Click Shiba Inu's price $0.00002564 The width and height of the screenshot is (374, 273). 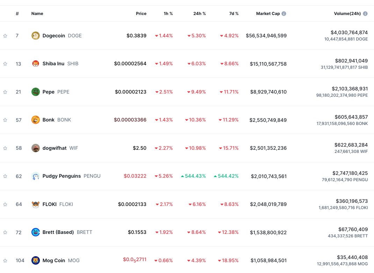point(130,64)
